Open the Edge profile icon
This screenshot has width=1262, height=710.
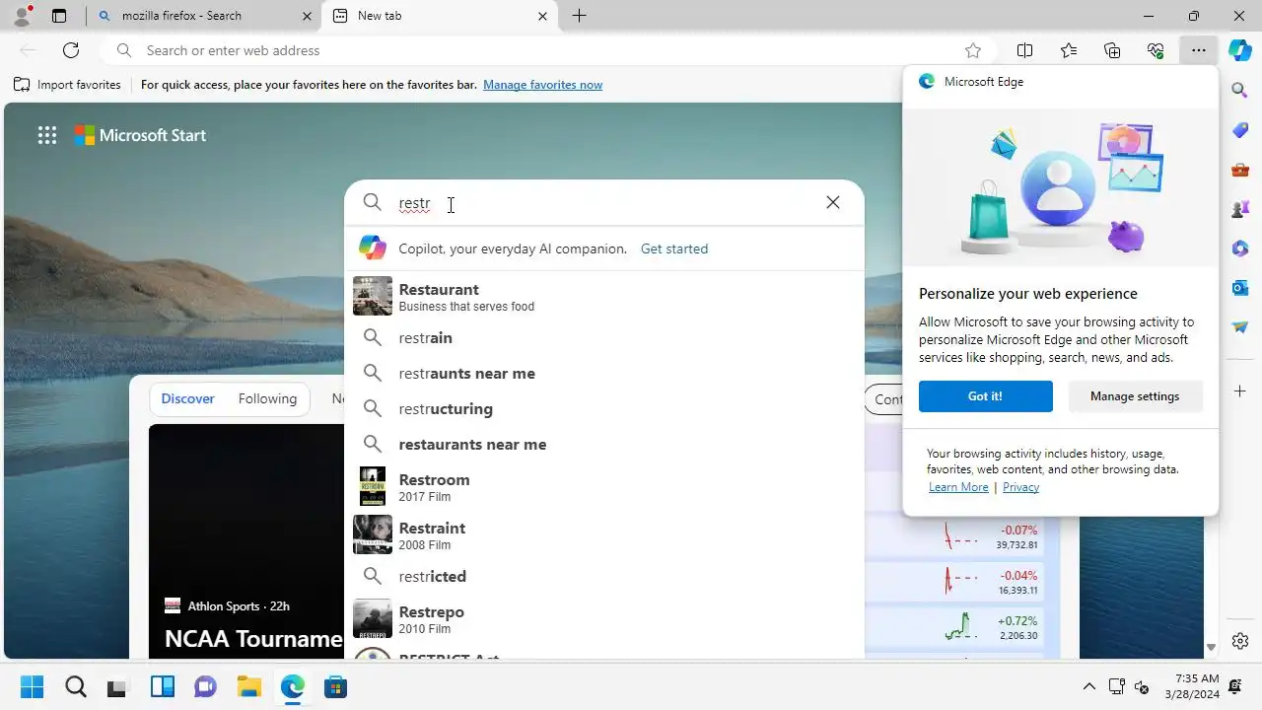point(22,16)
